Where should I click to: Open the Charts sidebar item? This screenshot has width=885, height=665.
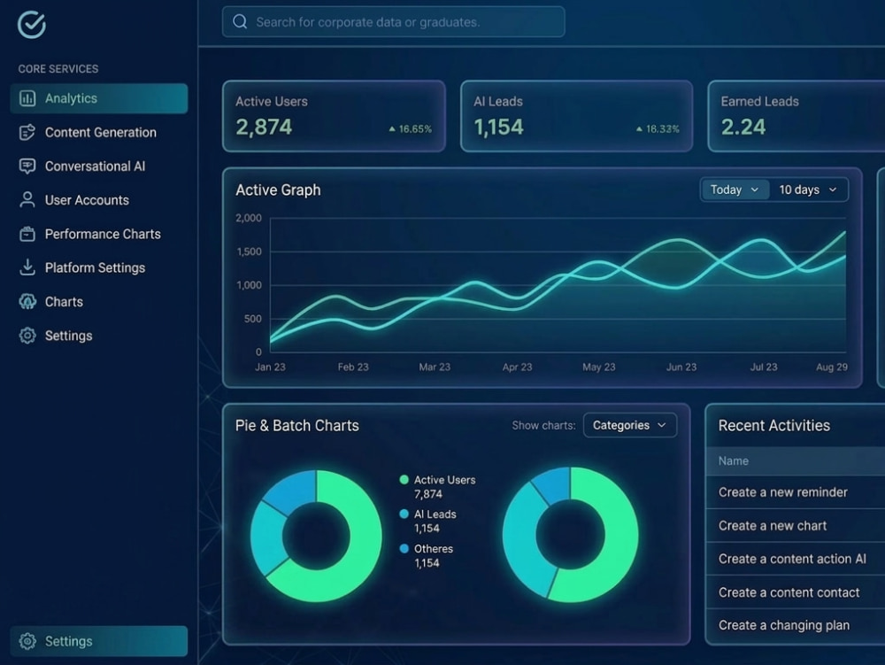coord(99,301)
